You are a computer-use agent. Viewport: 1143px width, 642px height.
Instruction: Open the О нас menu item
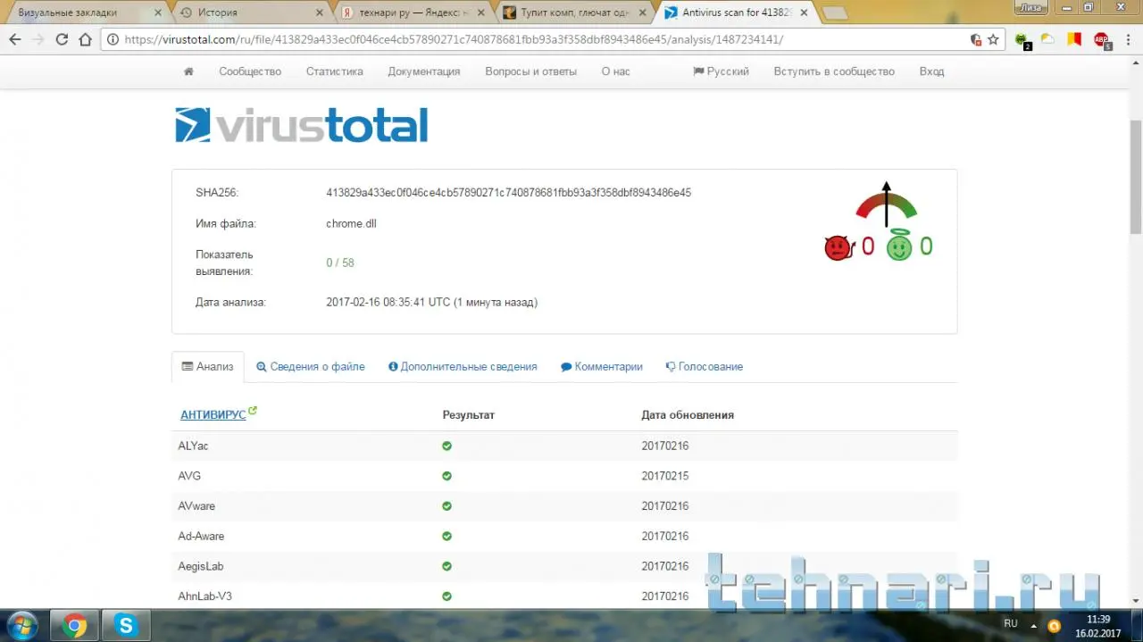tap(615, 71)
